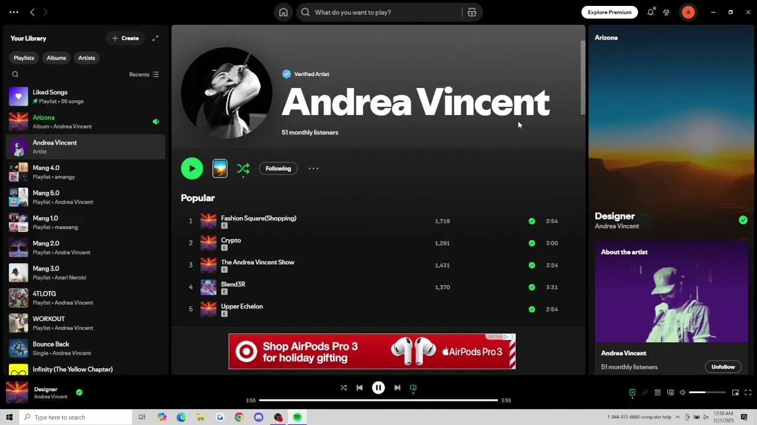Expand Your Library to full view
This screenshot has width=757, height=425.
[x=156, y=38]
